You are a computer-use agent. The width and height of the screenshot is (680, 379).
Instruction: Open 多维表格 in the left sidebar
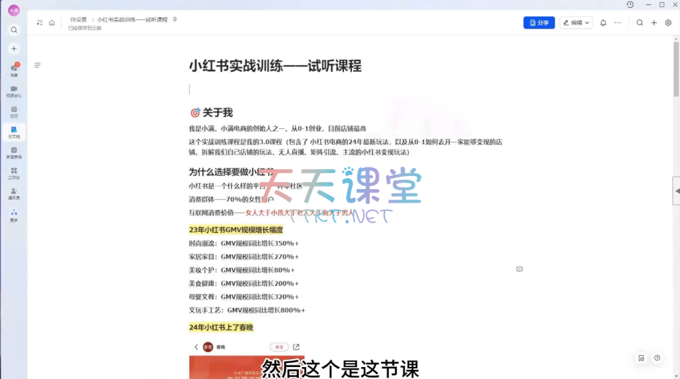point(14,153)
